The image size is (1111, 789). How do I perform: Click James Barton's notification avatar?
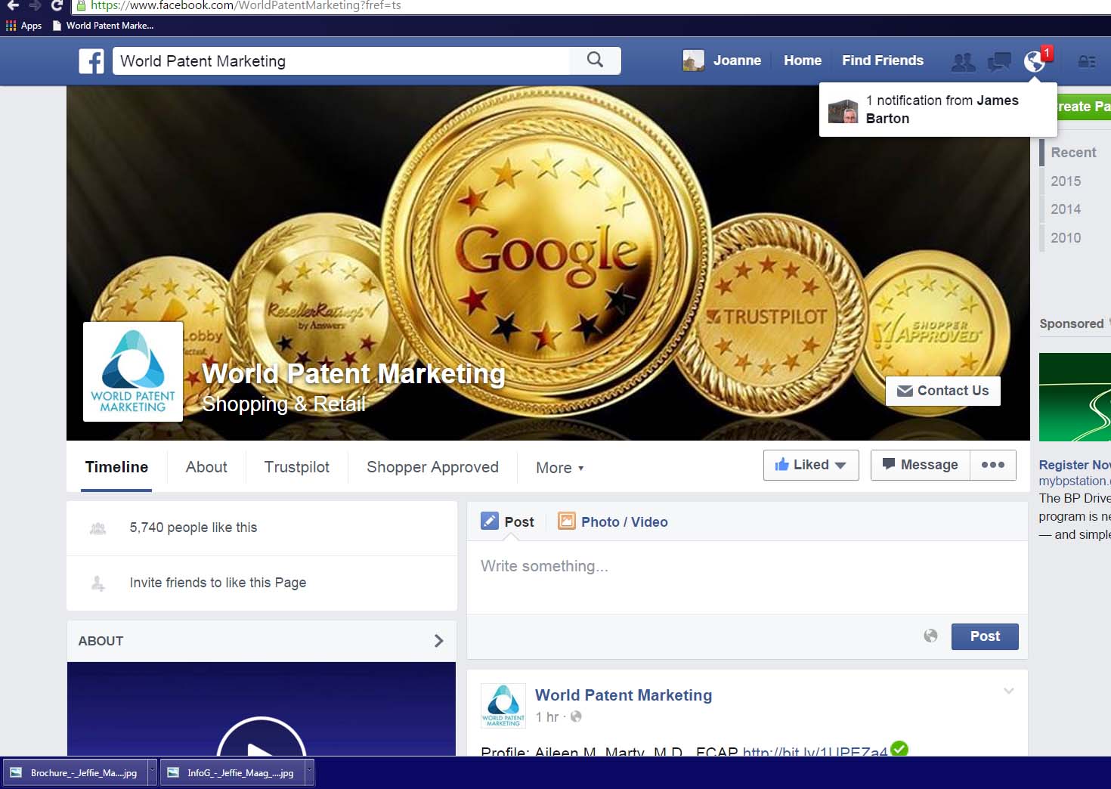[x=843, y=110]
